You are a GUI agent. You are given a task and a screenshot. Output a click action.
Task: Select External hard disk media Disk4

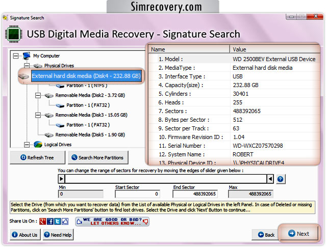pos(86,76)
